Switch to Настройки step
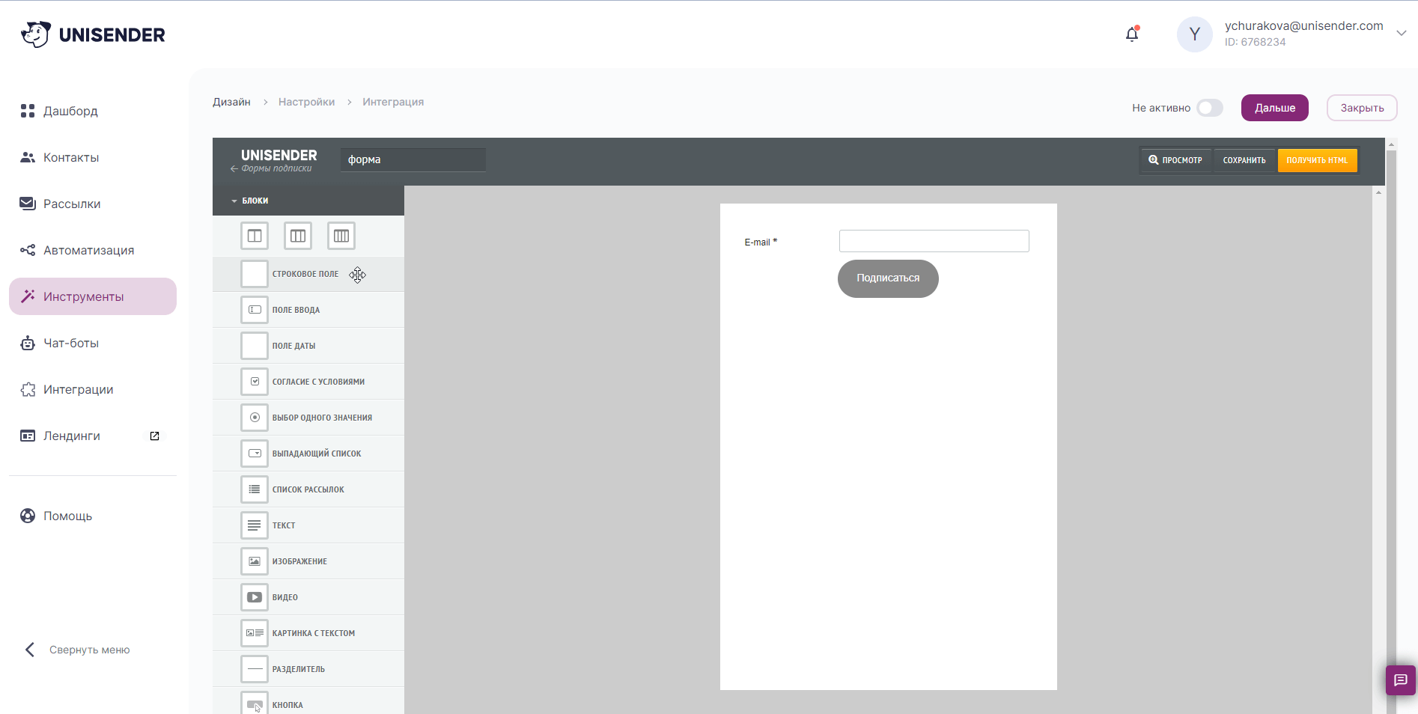 pos(306,102)
